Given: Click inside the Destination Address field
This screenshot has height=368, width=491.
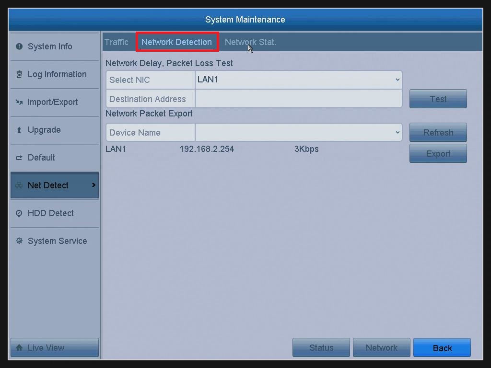Looking at the screenshot, I should click(297, 99).
